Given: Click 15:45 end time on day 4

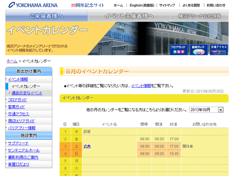Looking at the screenshot, I should tap(174, 154).
